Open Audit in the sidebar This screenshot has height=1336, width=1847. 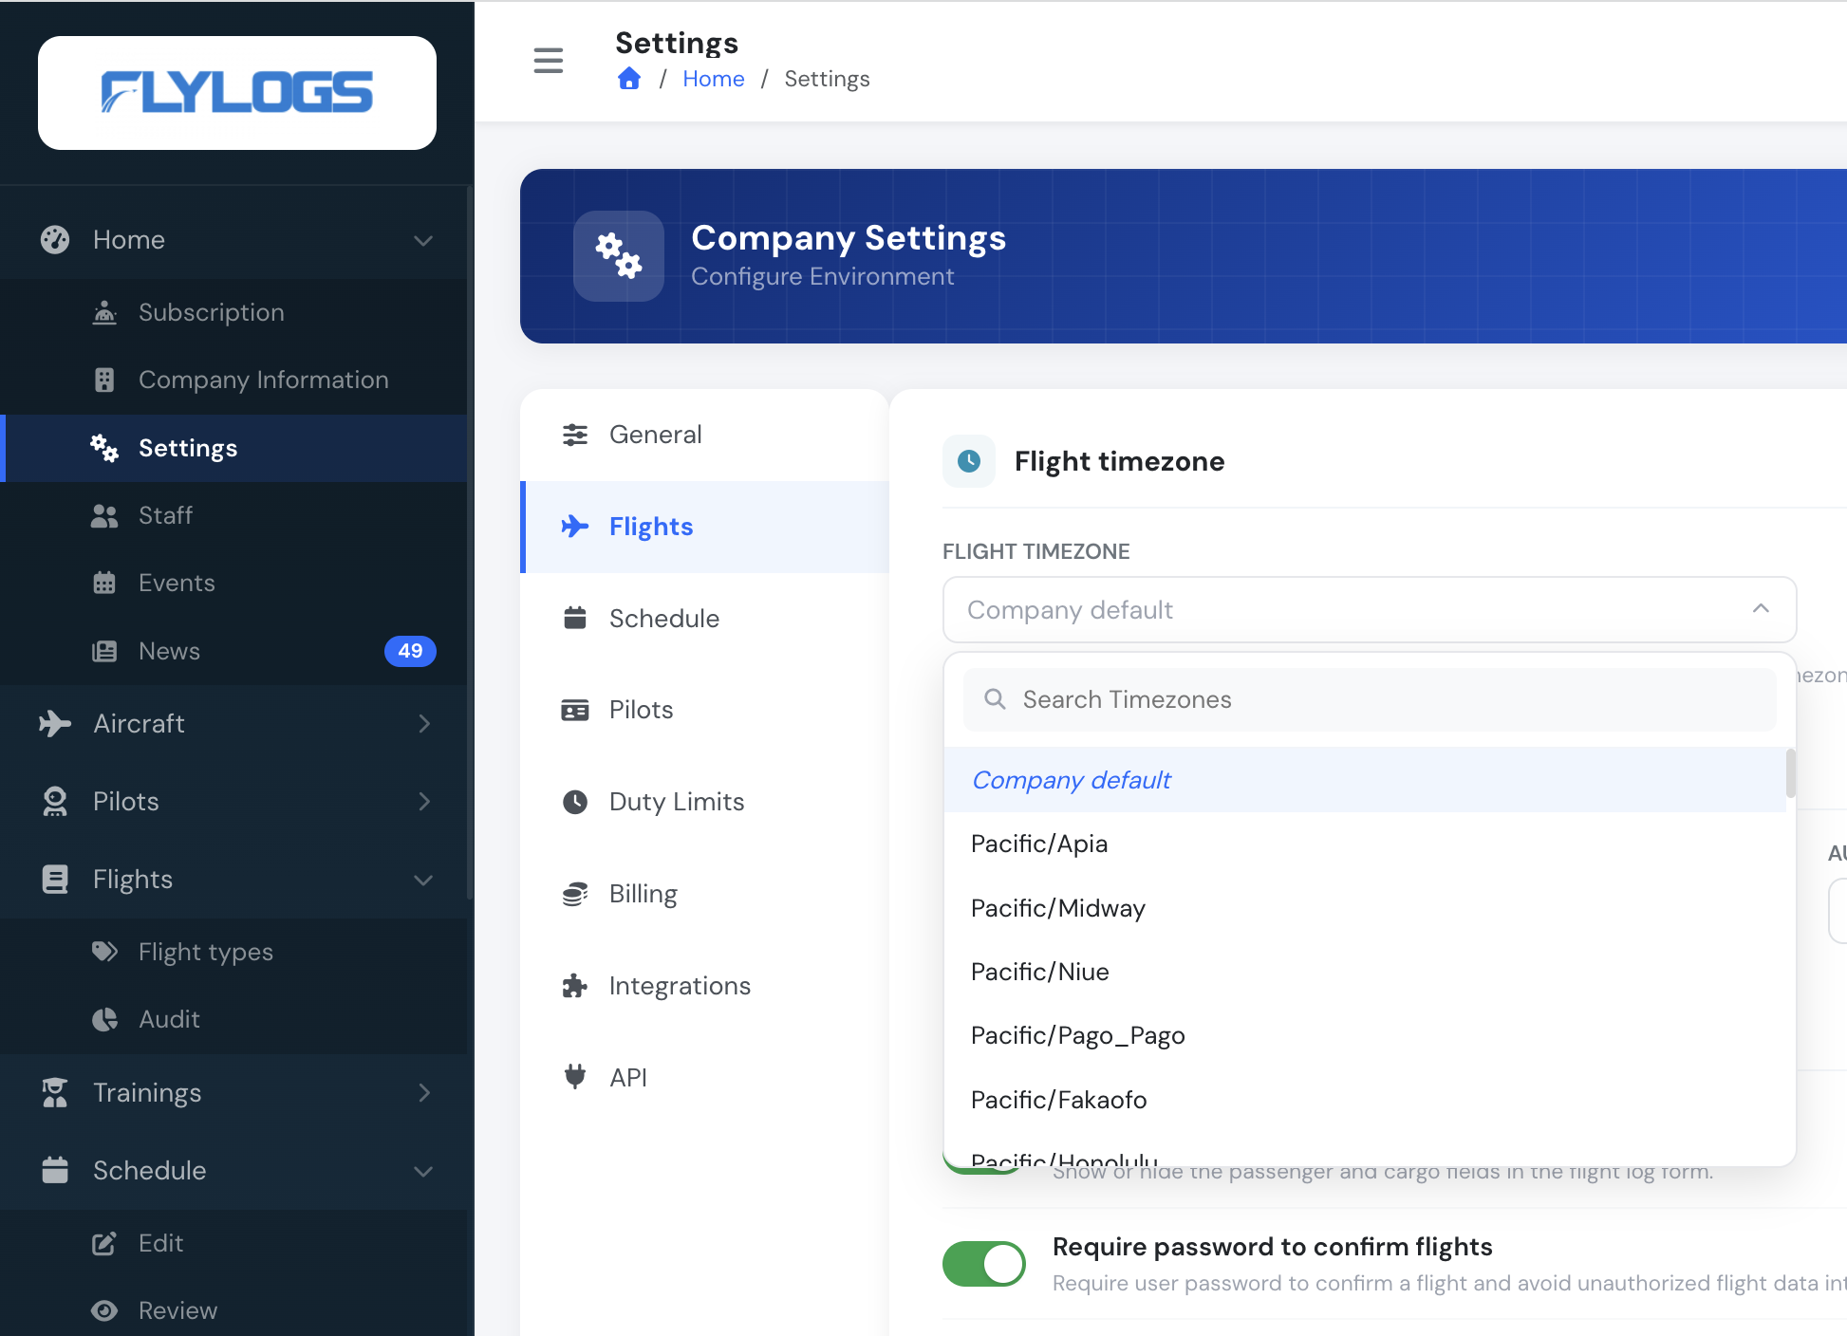(x=233, y=1019)
